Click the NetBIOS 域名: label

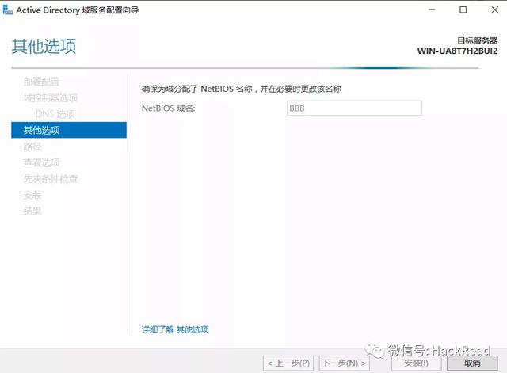pyautogui.click(x=169, y=108)
